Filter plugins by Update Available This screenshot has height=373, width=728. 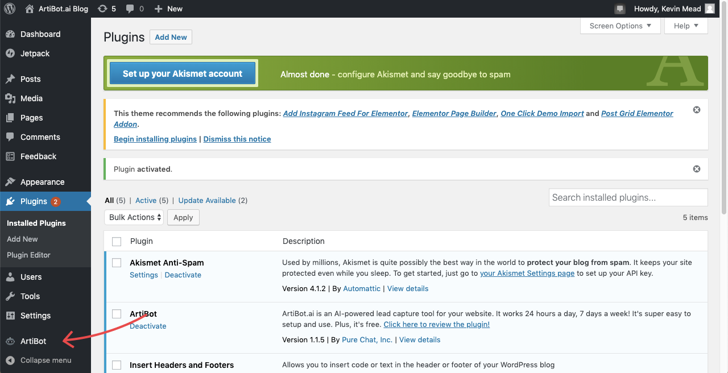point(207,200)
